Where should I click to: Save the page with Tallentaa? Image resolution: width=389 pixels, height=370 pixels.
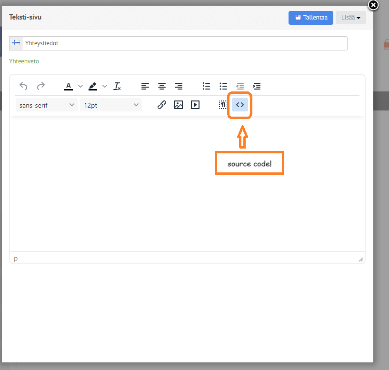(310, 18)
